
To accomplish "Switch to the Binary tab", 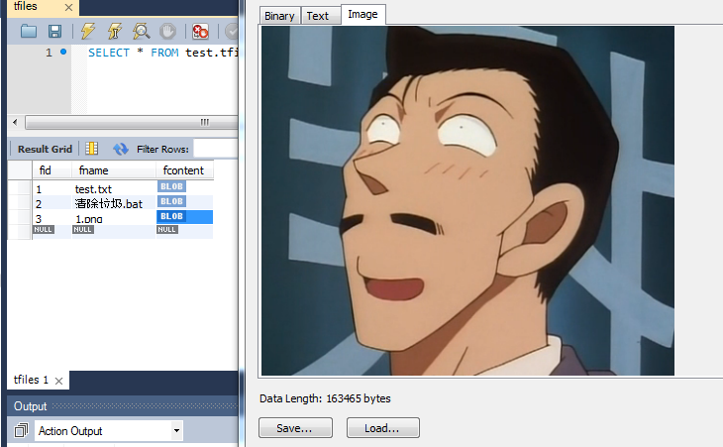I will pyautogui.click(x=279, y=16).
